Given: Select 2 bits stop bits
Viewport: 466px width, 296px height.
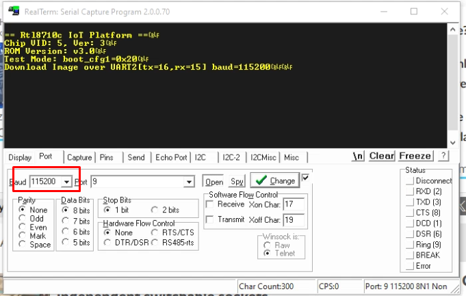Looking at the screenshot, I should (165, 210).
